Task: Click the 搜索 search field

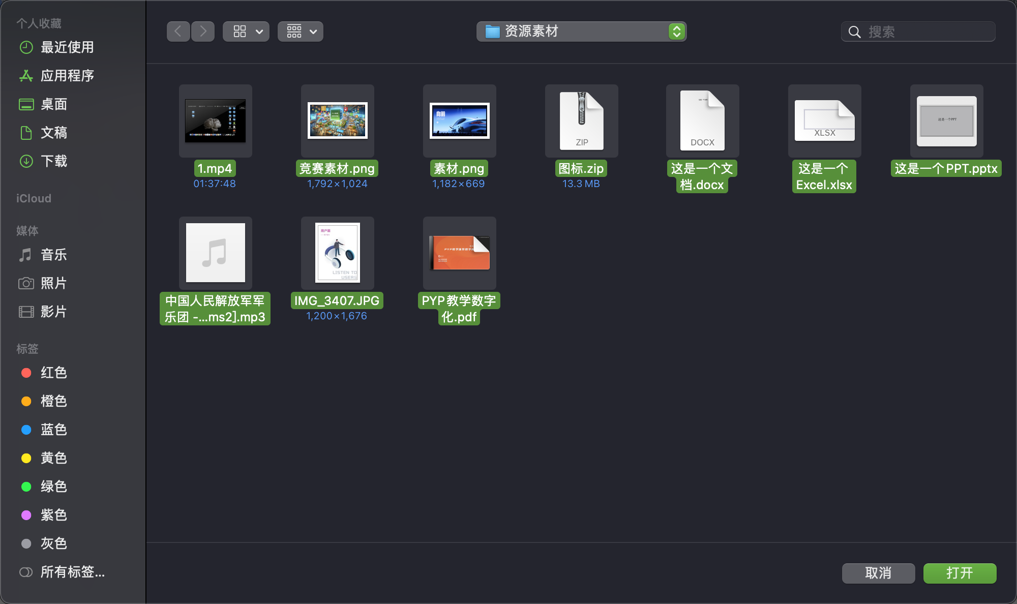Action: click(918, 32)
